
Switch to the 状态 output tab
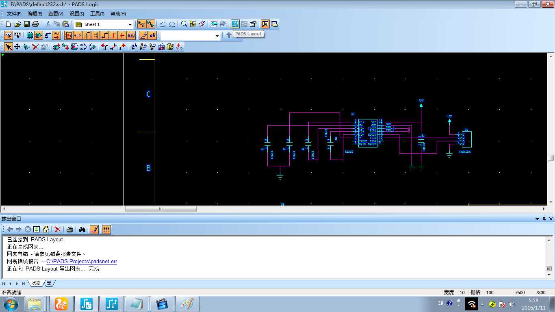(36, 283)
